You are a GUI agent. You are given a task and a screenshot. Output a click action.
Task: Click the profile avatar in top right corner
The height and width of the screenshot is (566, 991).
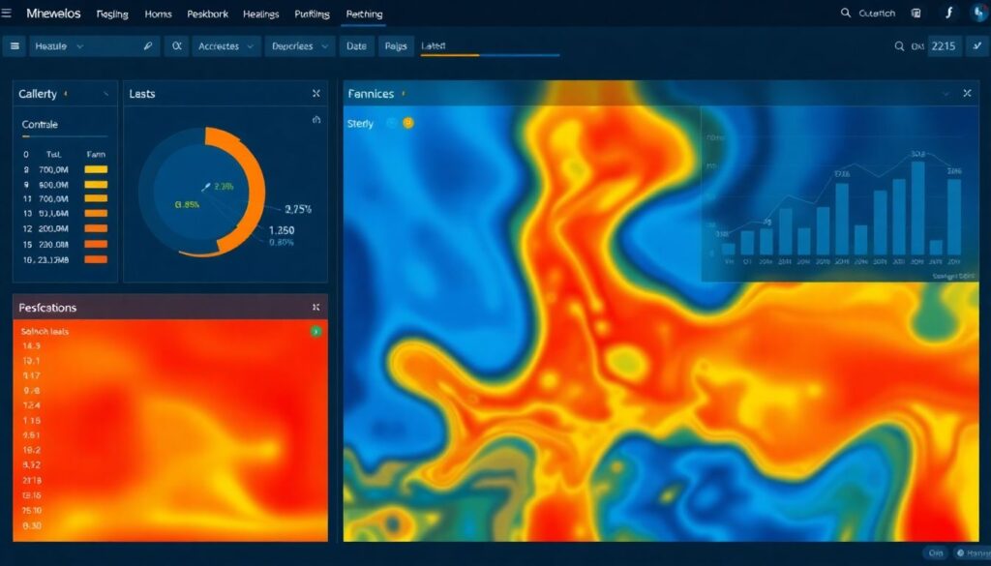(x=977, y=14)
